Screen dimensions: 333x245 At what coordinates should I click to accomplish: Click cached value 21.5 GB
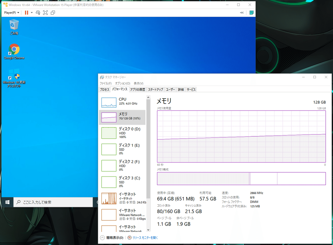[x=193, y=211]
